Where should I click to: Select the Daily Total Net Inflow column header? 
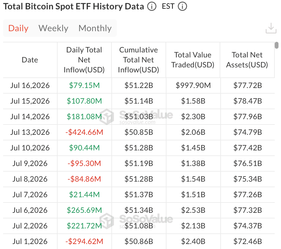tap(84, 60)
